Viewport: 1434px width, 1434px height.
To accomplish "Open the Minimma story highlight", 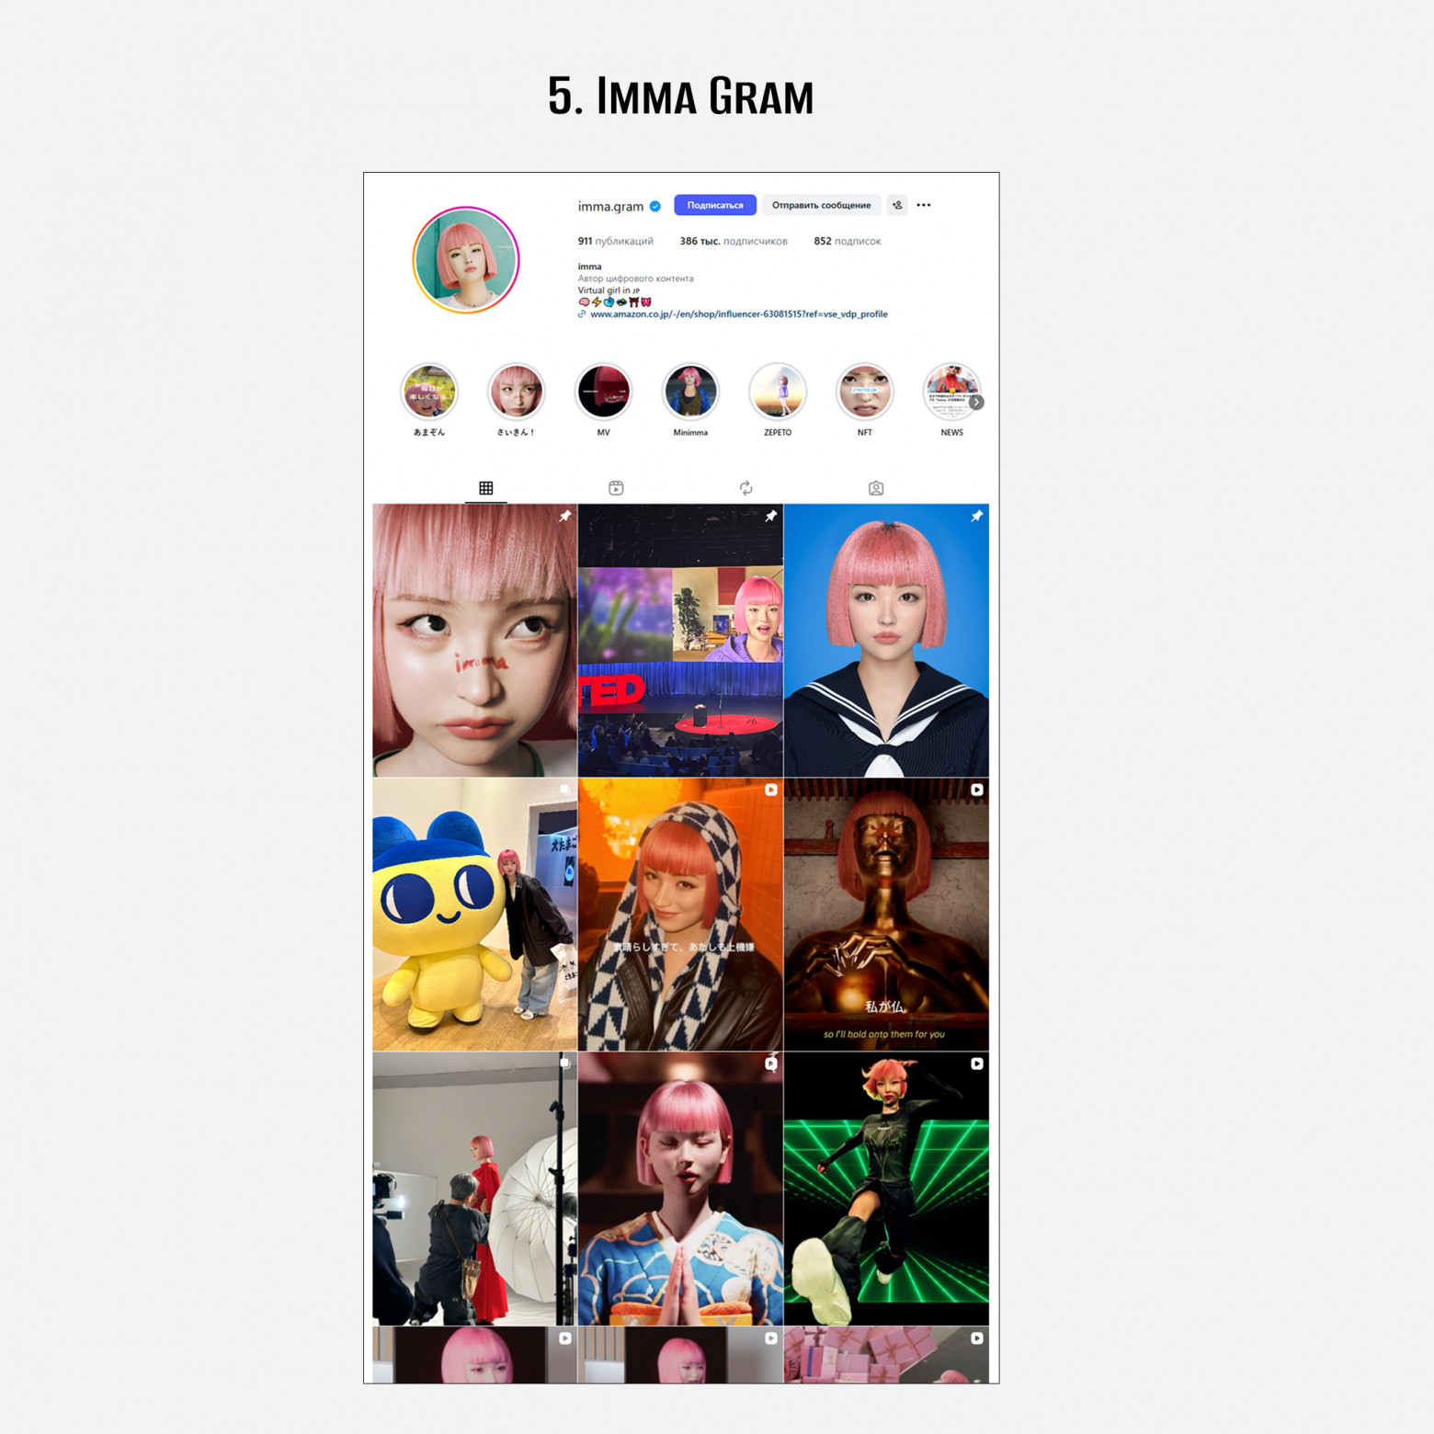I will [690, 392].
